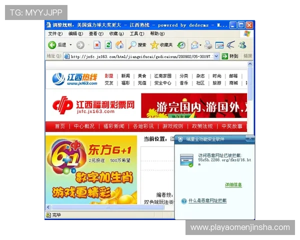The image size is (300, 240).
Task: Select the 游戏规则 navigation tab
Action: point(173,126)
